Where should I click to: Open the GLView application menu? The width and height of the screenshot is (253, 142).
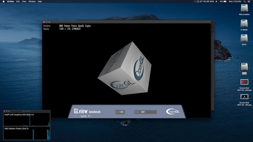coord(10,2)
